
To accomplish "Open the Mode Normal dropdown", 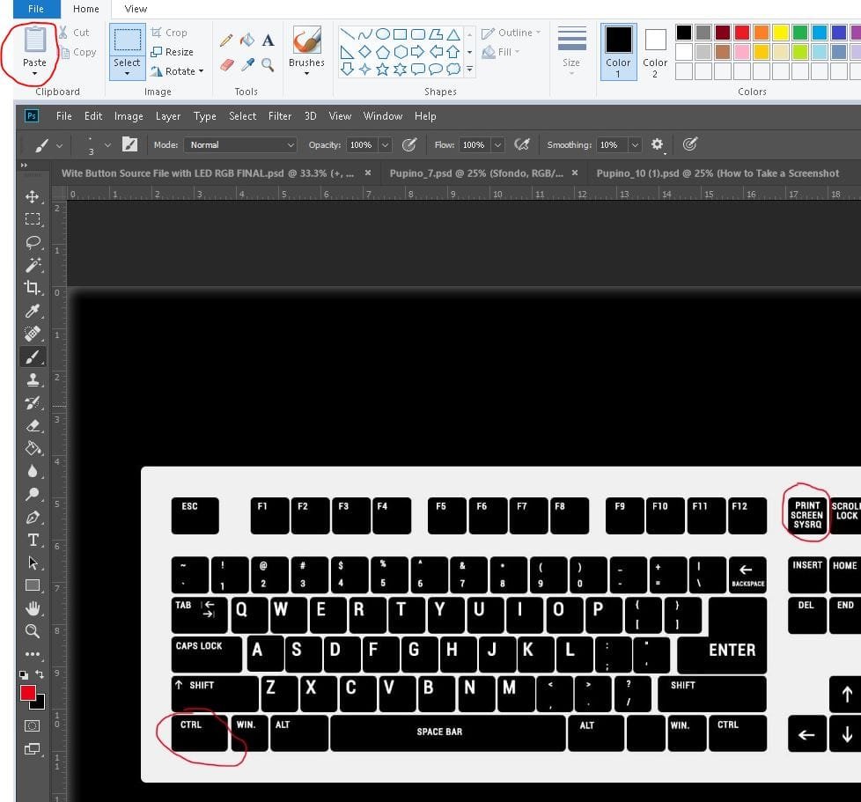I will 240,145.
